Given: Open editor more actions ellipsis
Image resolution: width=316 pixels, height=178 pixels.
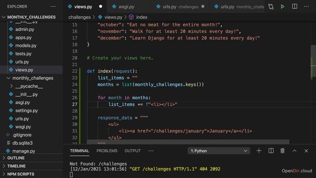Looking at the screenshot, I should pos(306,6).
